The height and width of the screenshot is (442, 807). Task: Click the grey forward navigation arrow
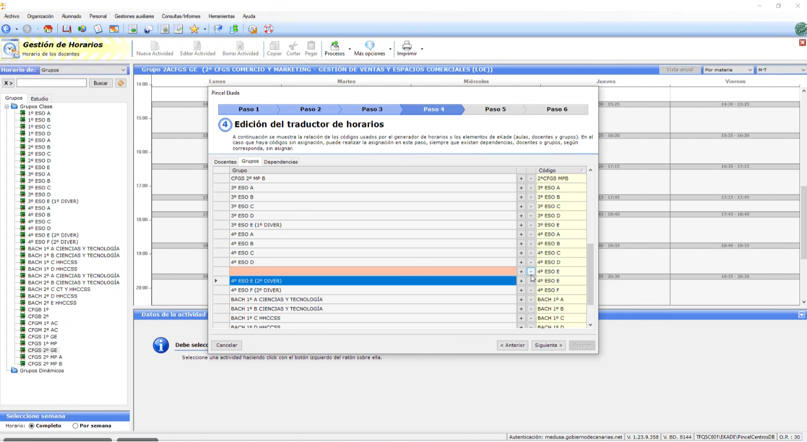[x=27, y=29]
